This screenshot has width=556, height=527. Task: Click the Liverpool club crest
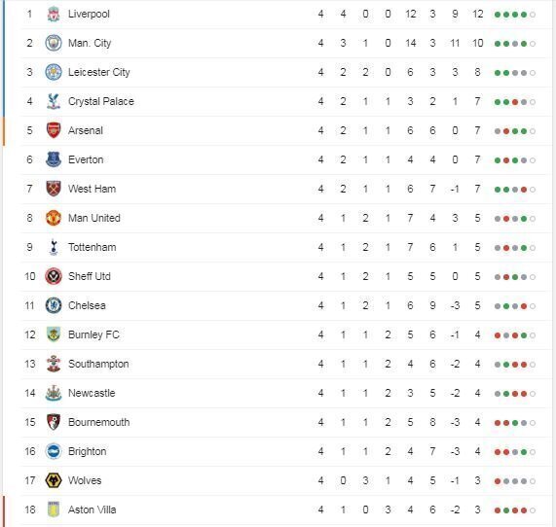click(x=54, y=15)
